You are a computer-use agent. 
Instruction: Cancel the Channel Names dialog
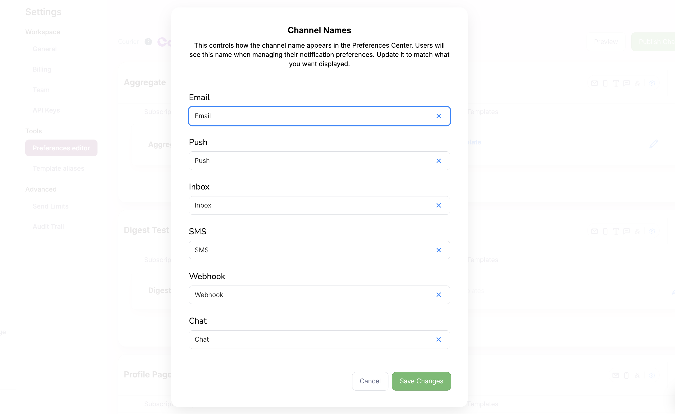pos(370,381)
